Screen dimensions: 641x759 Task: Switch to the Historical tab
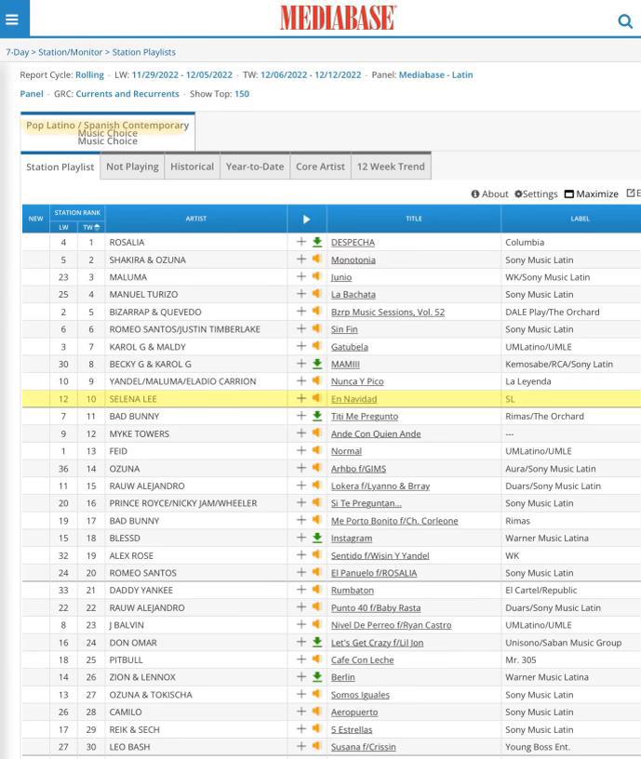click(x=192, y=166)
